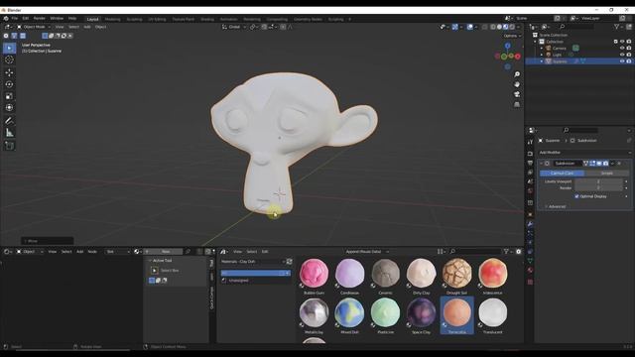635x357 pixels.
Task: Open Global transform orientation dropdown
Action: (234, 27)
